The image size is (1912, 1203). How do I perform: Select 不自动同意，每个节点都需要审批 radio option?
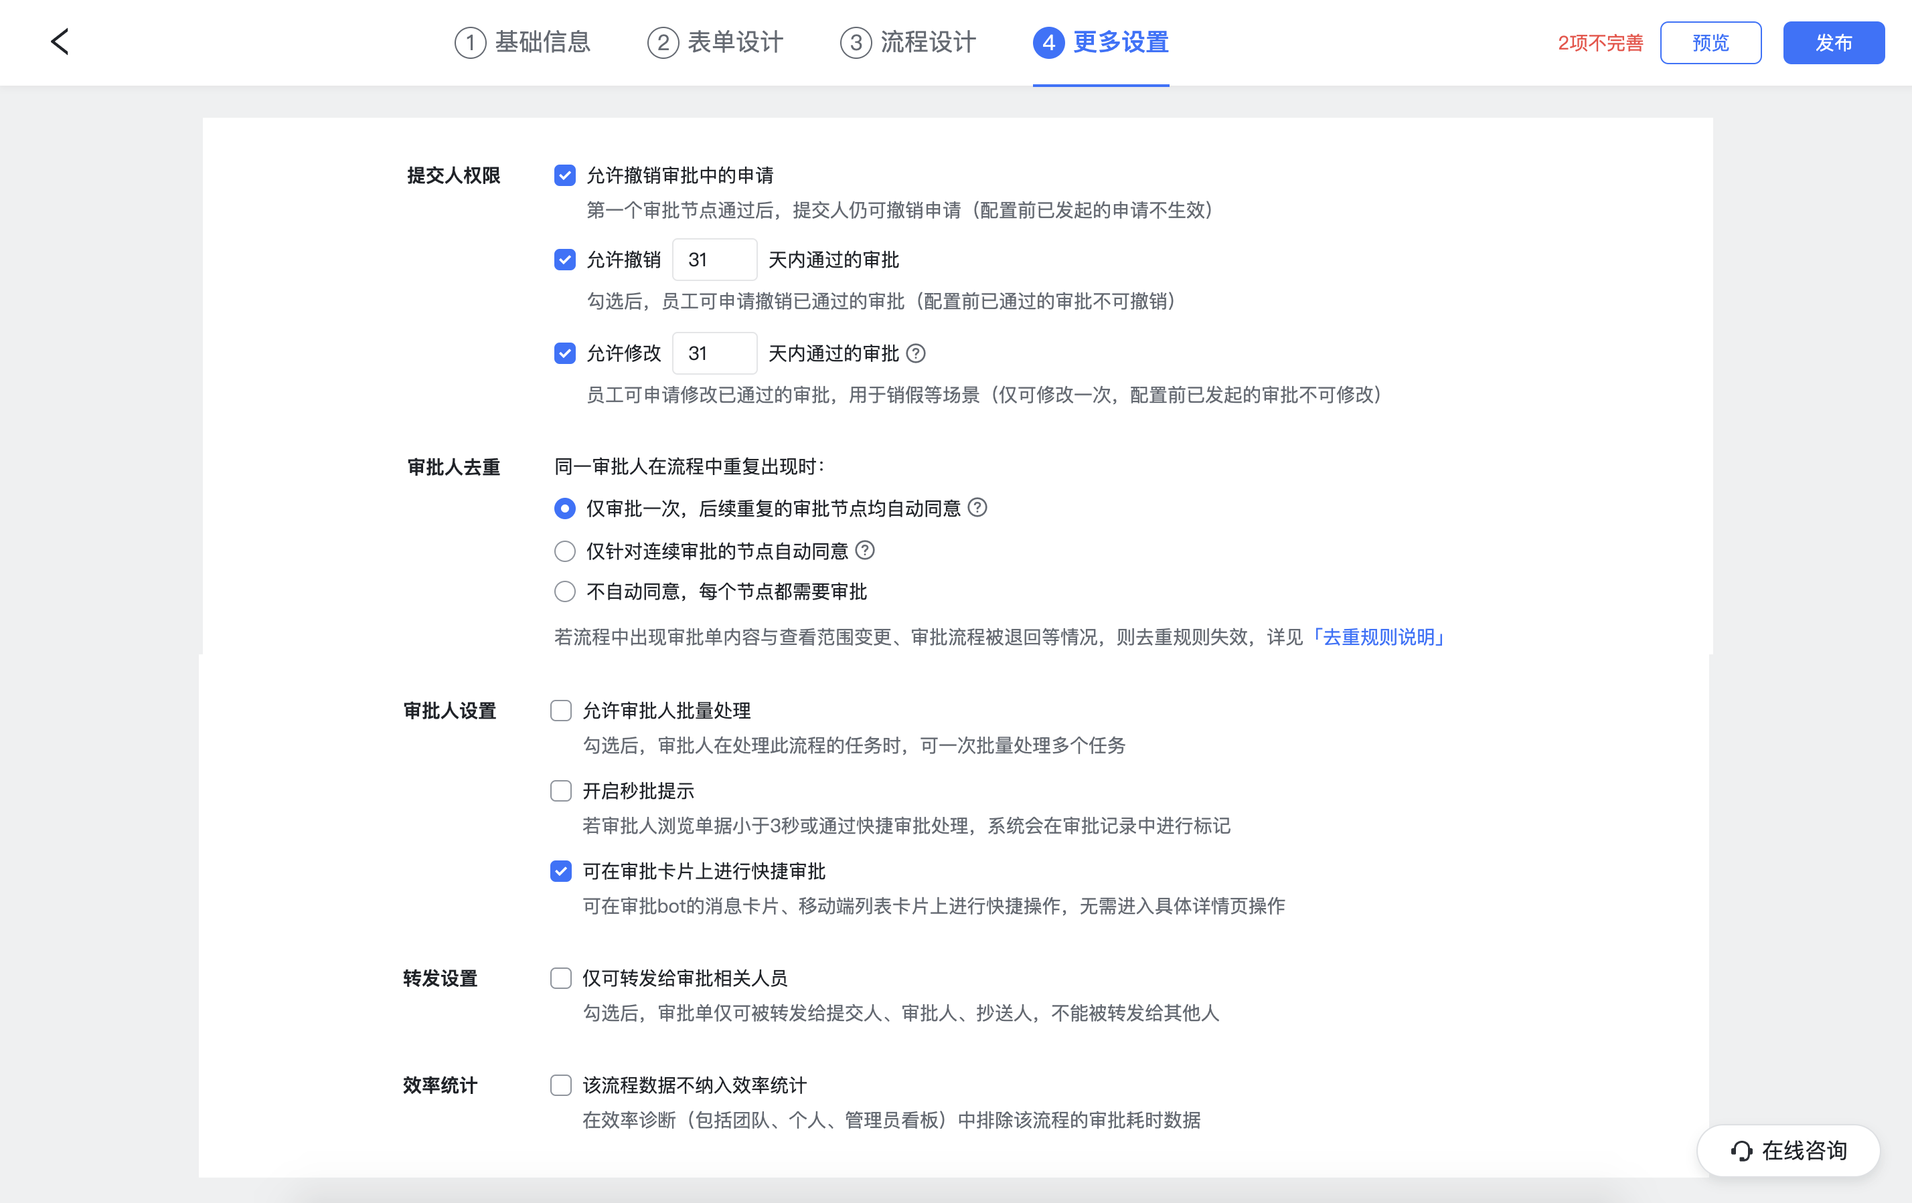click(564, 592)
